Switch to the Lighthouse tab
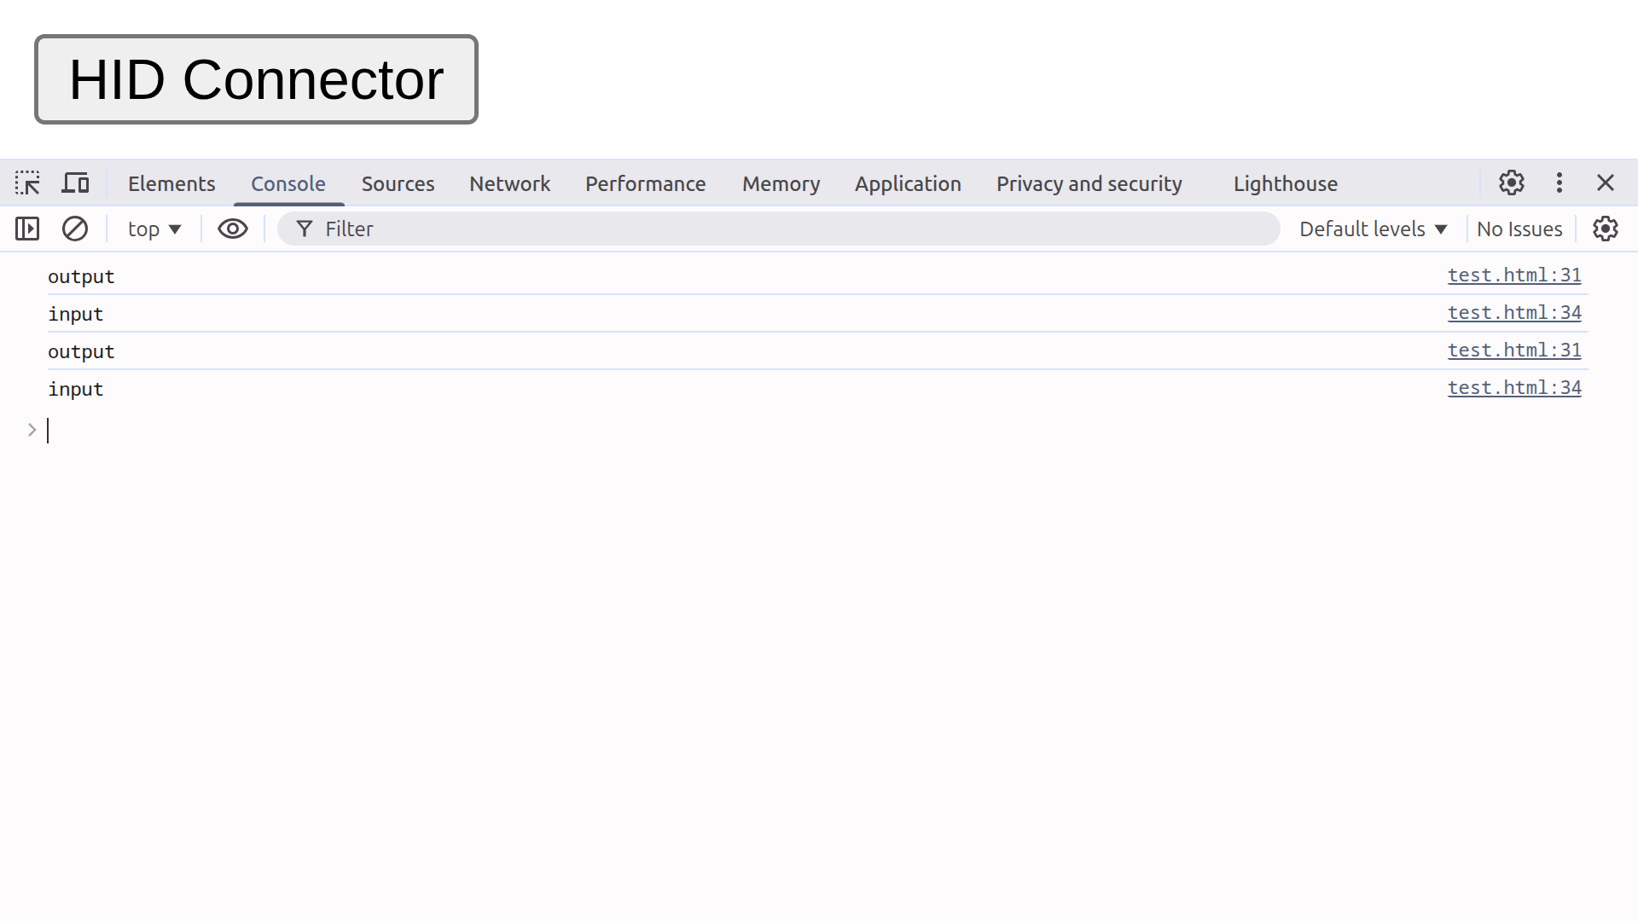 [1285, 183]
